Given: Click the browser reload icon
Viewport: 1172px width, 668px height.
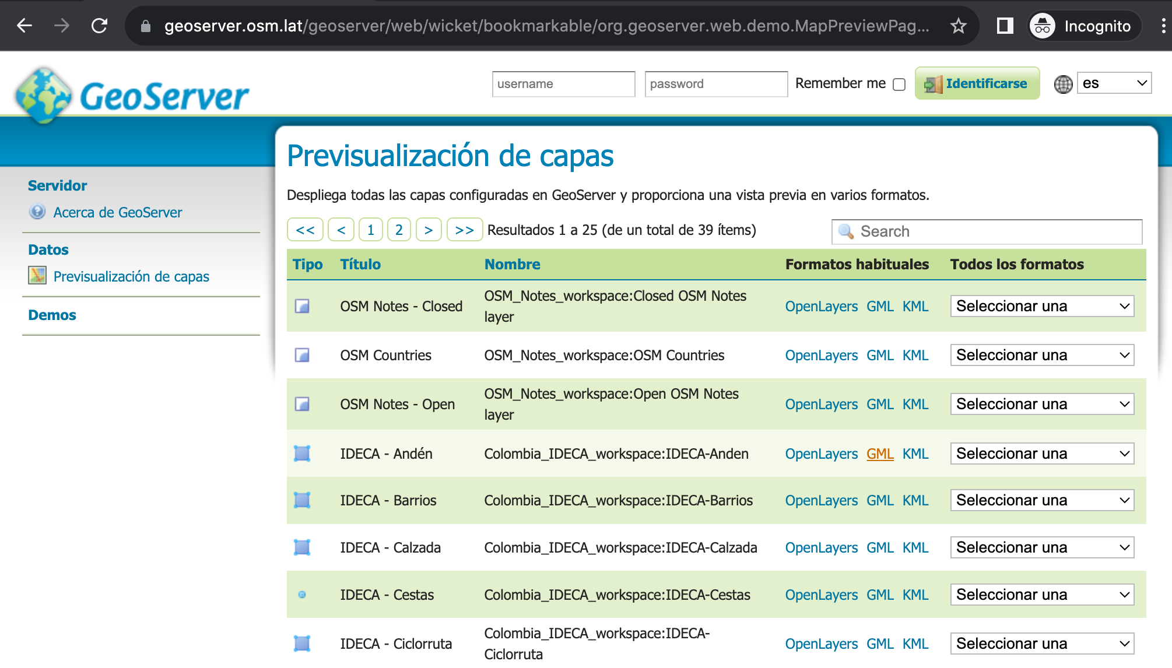Looking at the screenshot, I should (100, 26).
